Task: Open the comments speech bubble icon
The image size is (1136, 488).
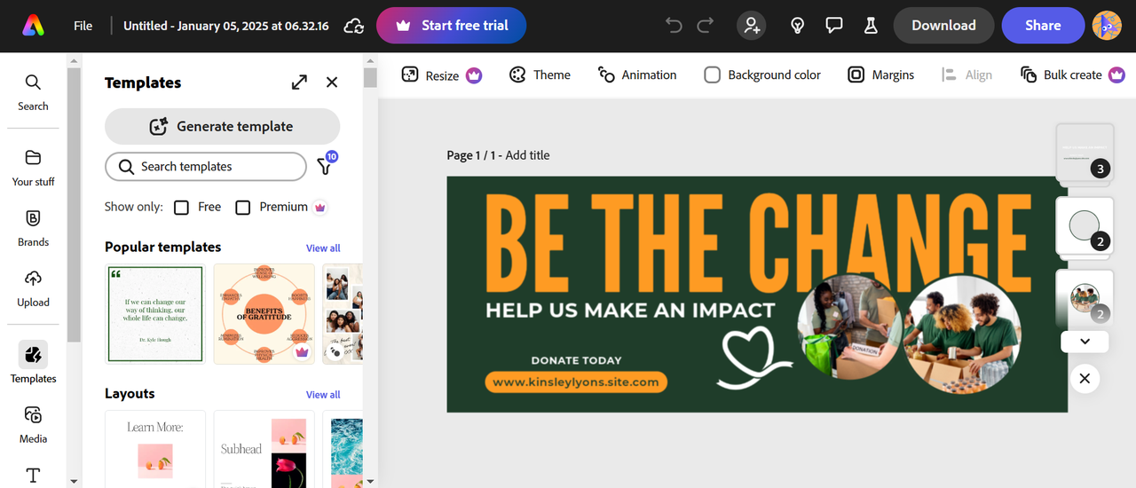Action: click(x=834, y=26)
